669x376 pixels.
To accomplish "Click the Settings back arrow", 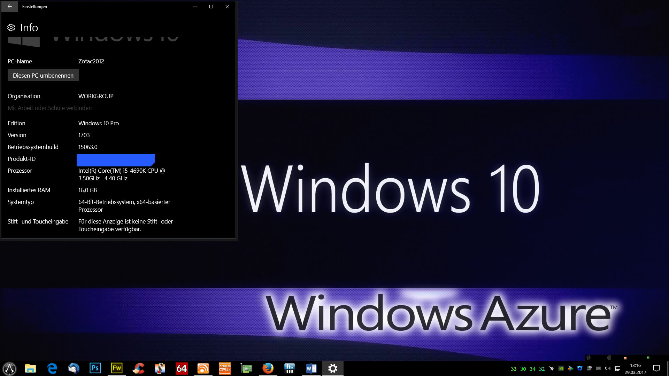I will pyautogui.click(x=9, y=7).
